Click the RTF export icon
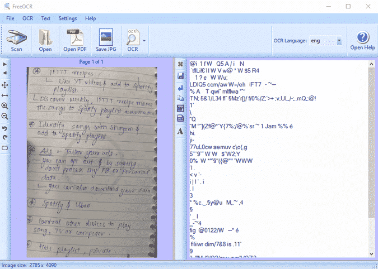378x269 pixels. click(x=180, y=118)
